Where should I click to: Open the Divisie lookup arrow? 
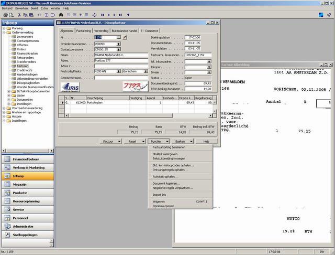pyautogui.click(x=209, y=72)
